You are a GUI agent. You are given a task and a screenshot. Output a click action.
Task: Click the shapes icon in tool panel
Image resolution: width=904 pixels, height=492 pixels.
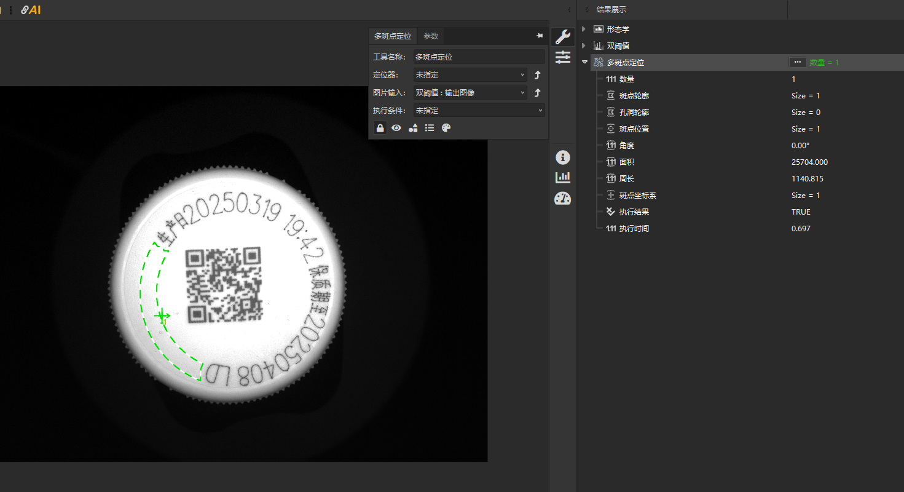pyautogui.click(x=414, y=128)
